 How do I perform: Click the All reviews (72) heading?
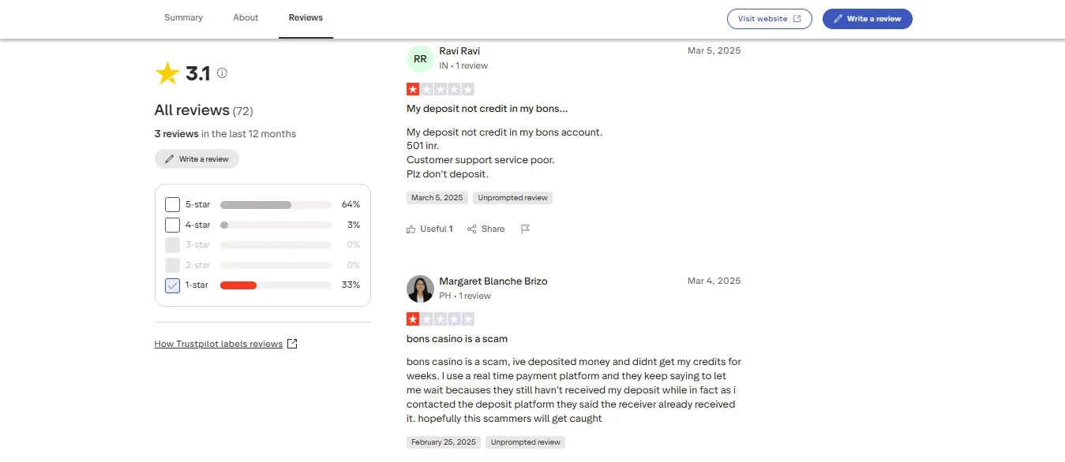coord(204,110)
